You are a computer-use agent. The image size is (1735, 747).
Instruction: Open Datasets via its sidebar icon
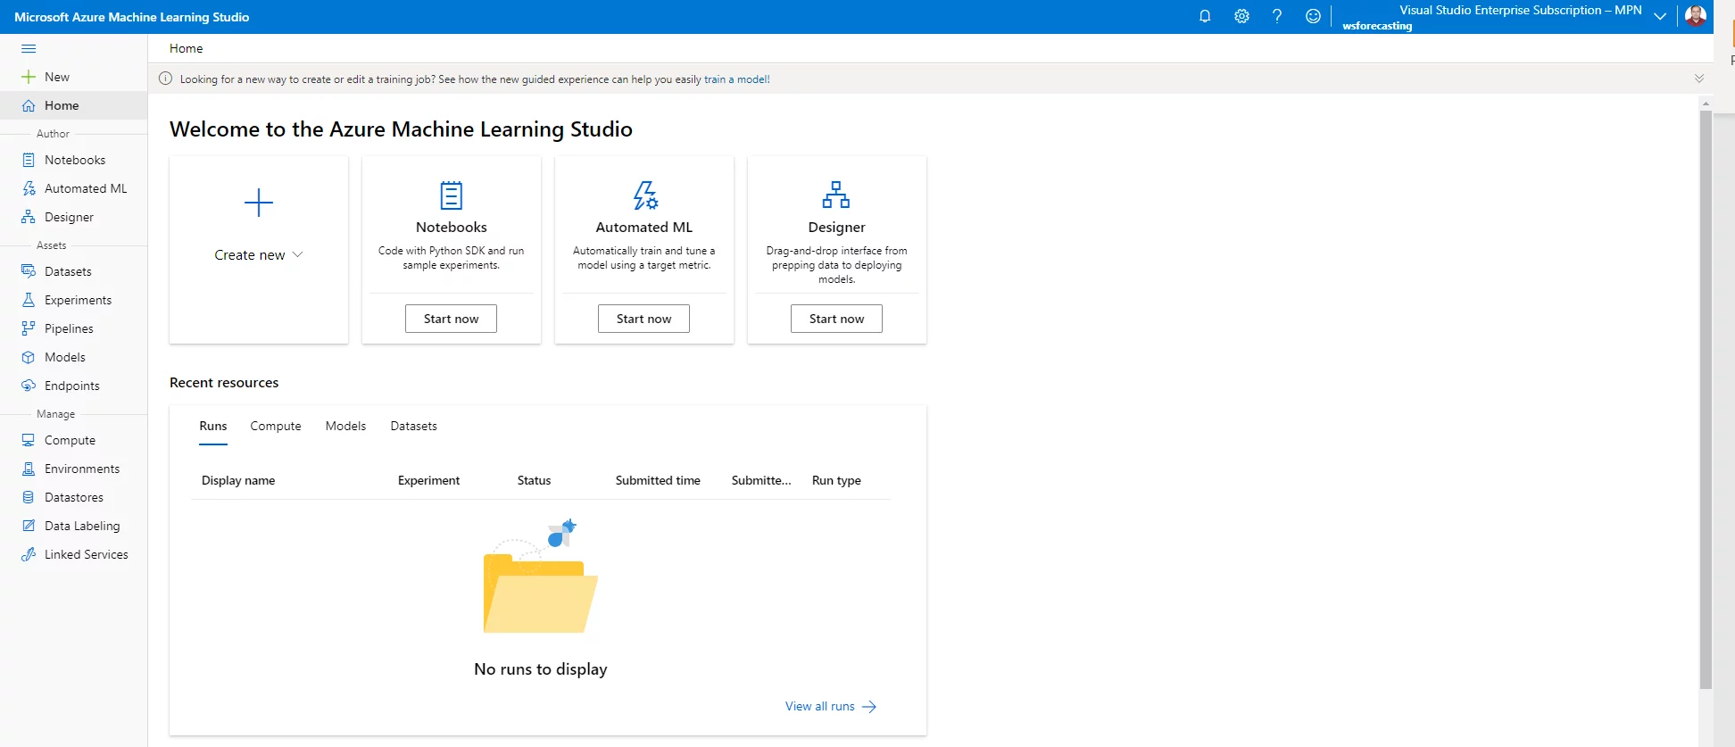click(29, 271)
